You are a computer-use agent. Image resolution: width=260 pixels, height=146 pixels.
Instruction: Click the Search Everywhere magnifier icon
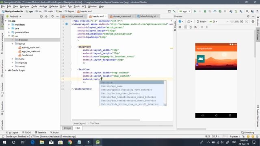pos(247,11)
